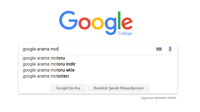Place cursor after 'mot' in the search box
200x112 pixels.
(58, 49)
